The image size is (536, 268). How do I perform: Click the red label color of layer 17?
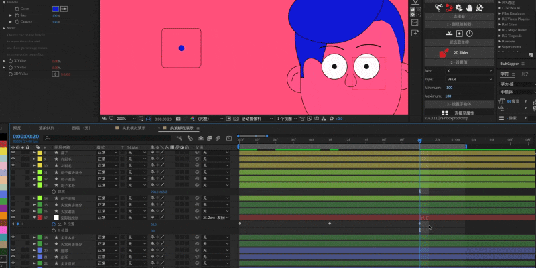(x=40, y=218)
